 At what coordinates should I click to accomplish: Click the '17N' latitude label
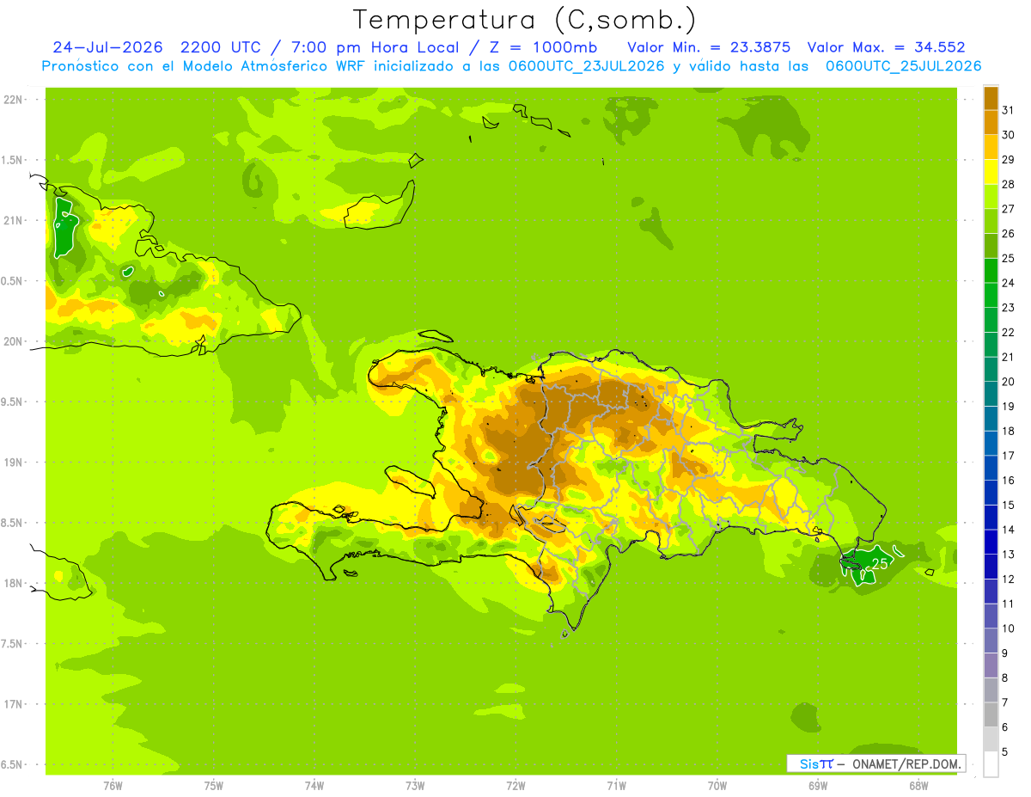pyautogui.click(x=13, y=704)
